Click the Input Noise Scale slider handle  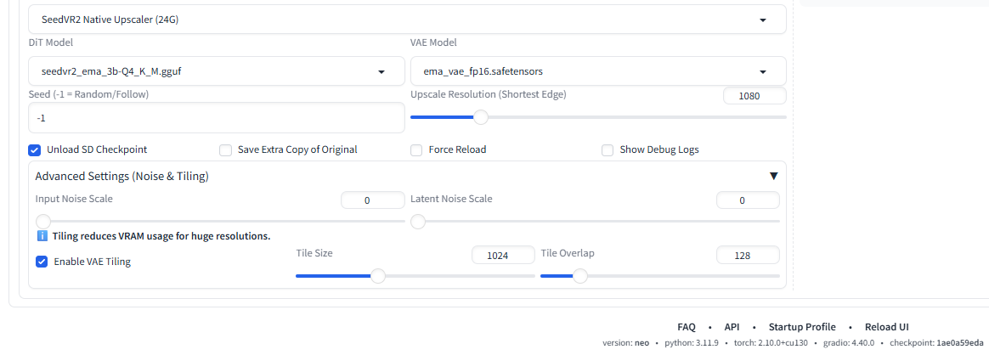[x=42, y=222]
